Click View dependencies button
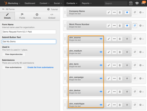 (x=14, y=54)
